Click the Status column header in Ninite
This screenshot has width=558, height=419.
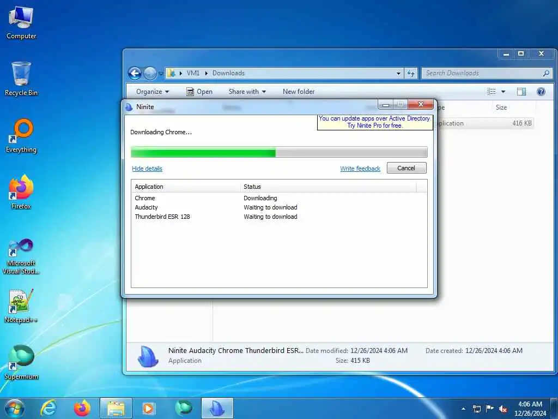tap(329, 187)
